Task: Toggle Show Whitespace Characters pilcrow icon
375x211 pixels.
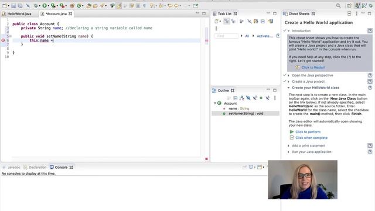Action: click(x=144, y=5)
